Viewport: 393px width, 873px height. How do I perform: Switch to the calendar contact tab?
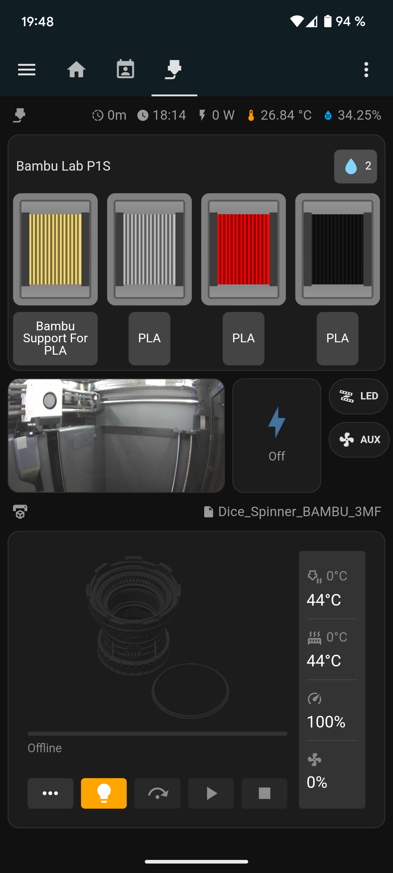click(x=125, y=69)
